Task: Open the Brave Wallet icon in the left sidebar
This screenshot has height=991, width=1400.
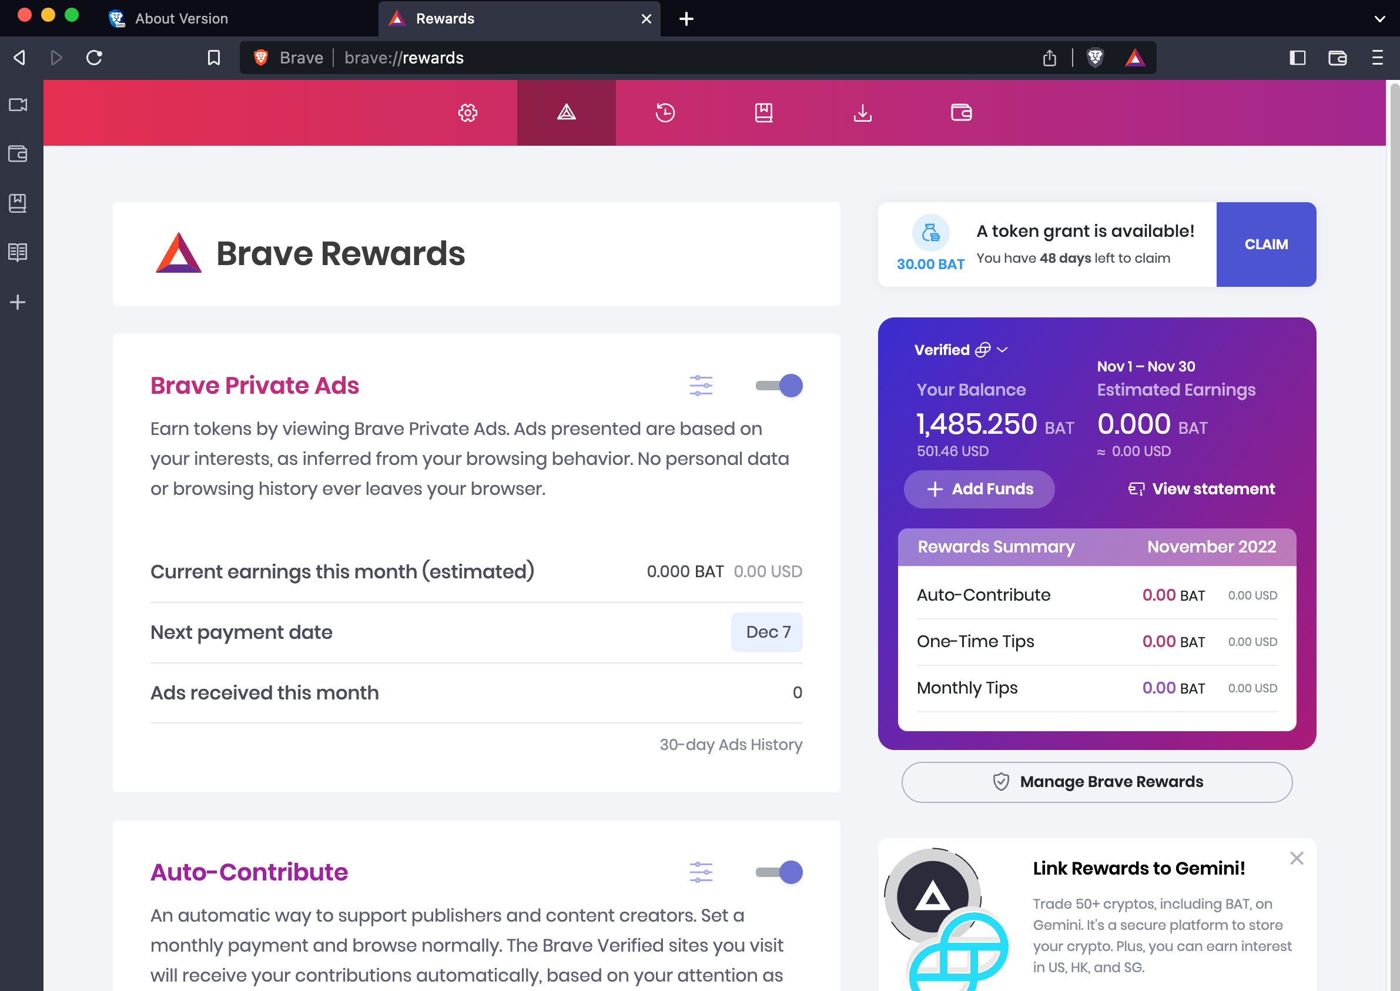Action: (x=18, y=155)
